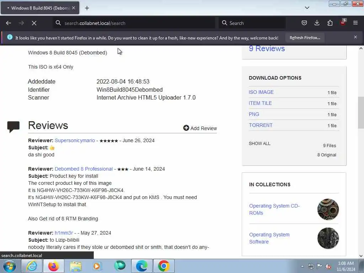This screenshot has height=273, width=364.
Task: Download via the TORRENT link
Action: [x=261, y=125]
